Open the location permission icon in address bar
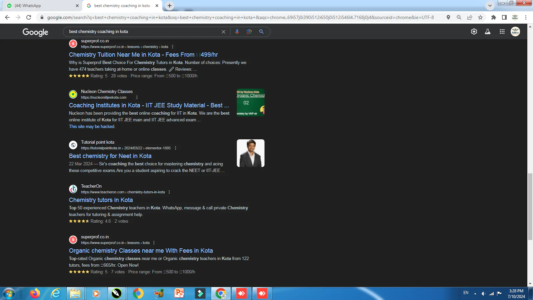The image size is (533, 300). point(448,17)
